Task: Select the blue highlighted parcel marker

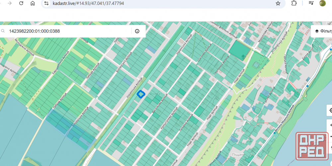Action: point(141,94)
